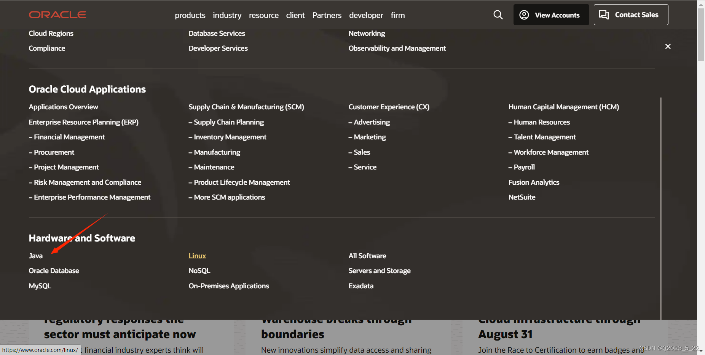The height and width of the screenshot is (355, 705).
Task: Select Financial Management link
Action: [x=67, y=137]
